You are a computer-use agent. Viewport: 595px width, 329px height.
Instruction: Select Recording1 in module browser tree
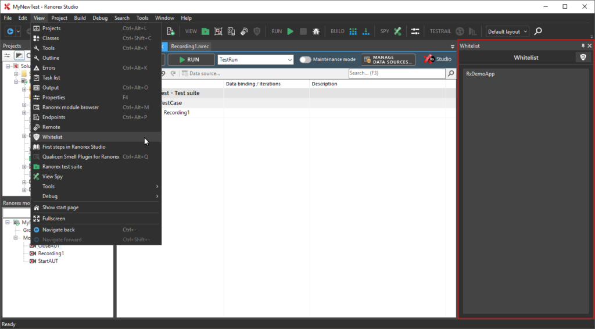point(51,253)
